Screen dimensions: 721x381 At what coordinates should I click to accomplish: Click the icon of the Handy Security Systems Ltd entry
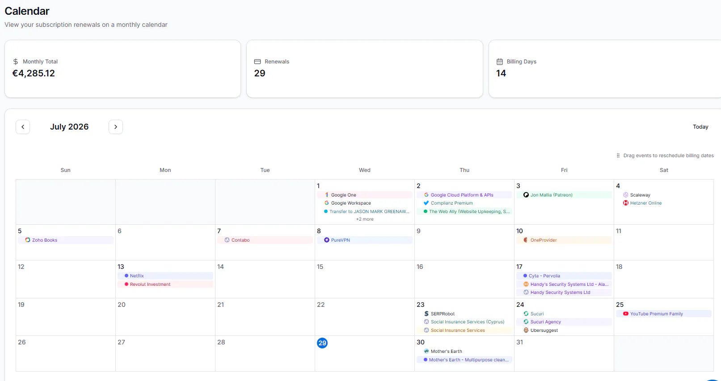[526, 292]
